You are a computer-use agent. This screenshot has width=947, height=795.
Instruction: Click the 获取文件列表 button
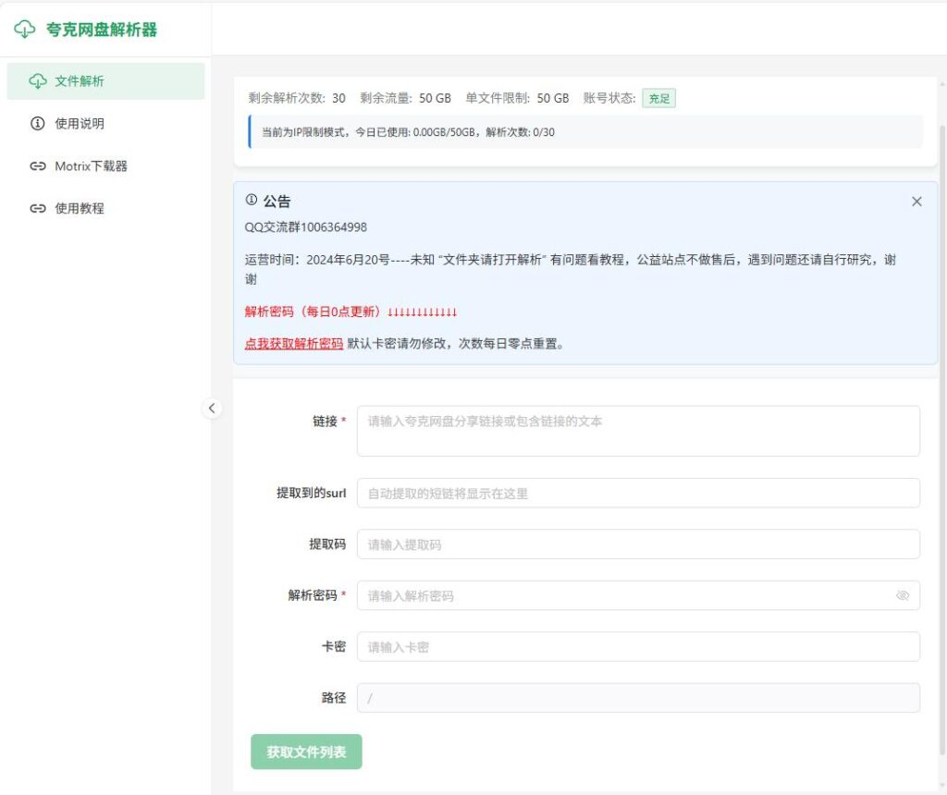pyautogui.click(x=306, y=752)
